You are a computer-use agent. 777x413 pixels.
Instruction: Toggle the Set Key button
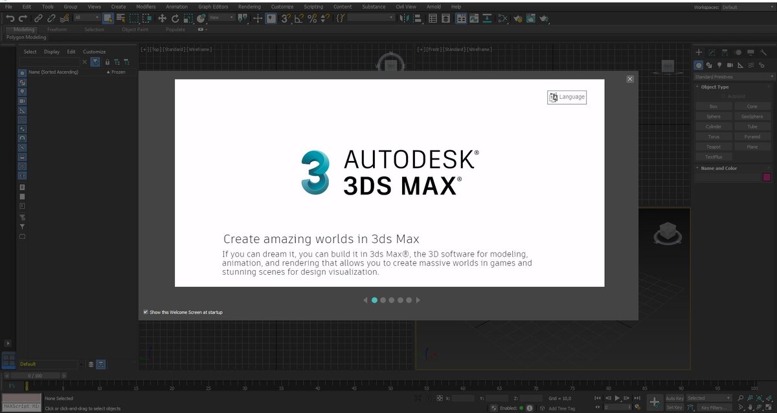tap(674, 408)
